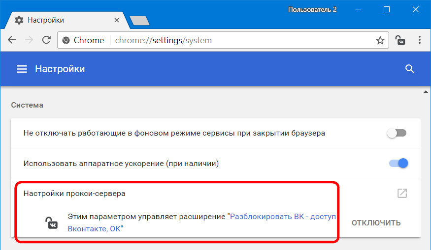Screen dimensions: 431x250
Task: Open proxy settings external link icon
Action: click(x=402, y=193)
